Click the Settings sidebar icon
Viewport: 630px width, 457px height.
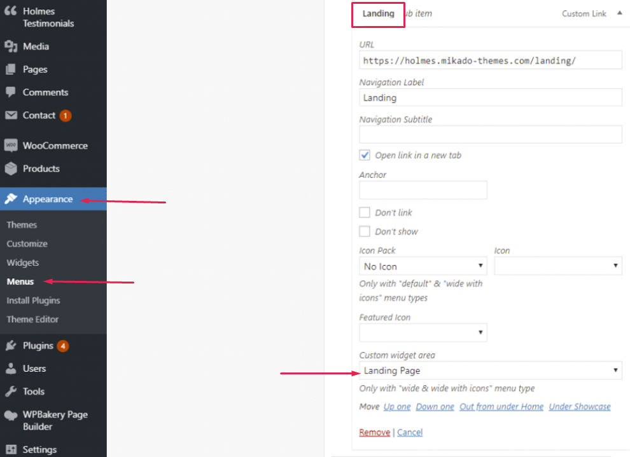[x=11, y=450]
